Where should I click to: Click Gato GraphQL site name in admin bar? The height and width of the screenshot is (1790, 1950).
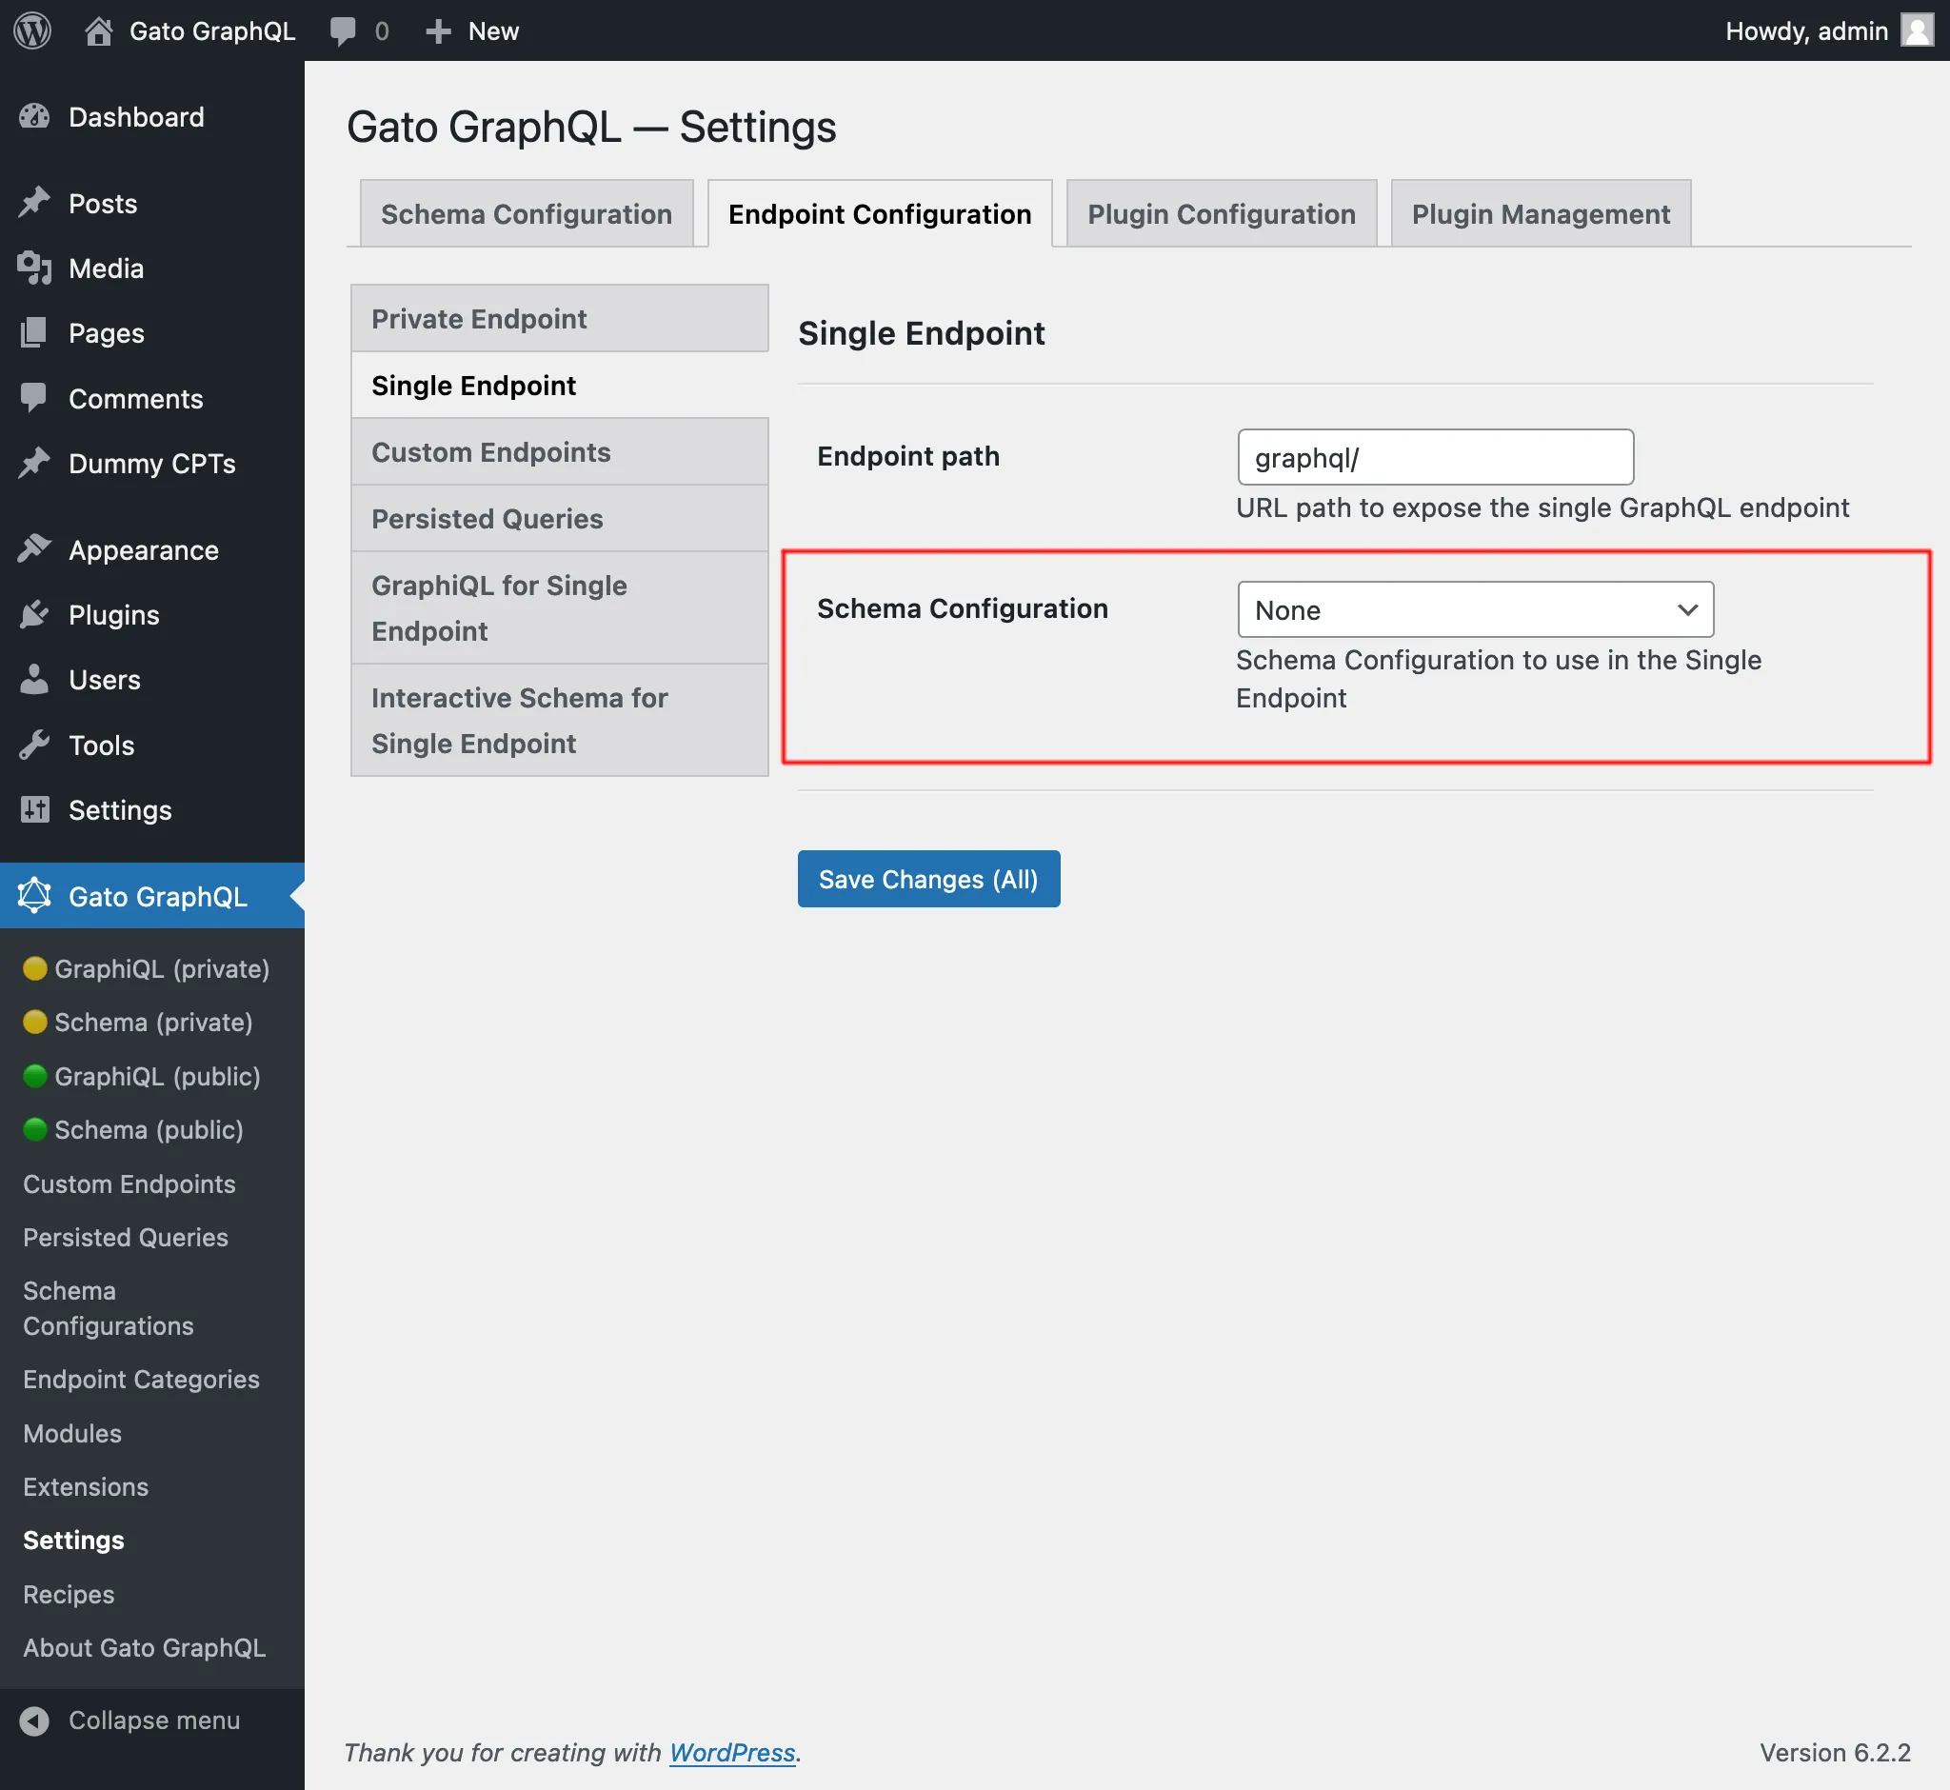click(x=212, y=31)
